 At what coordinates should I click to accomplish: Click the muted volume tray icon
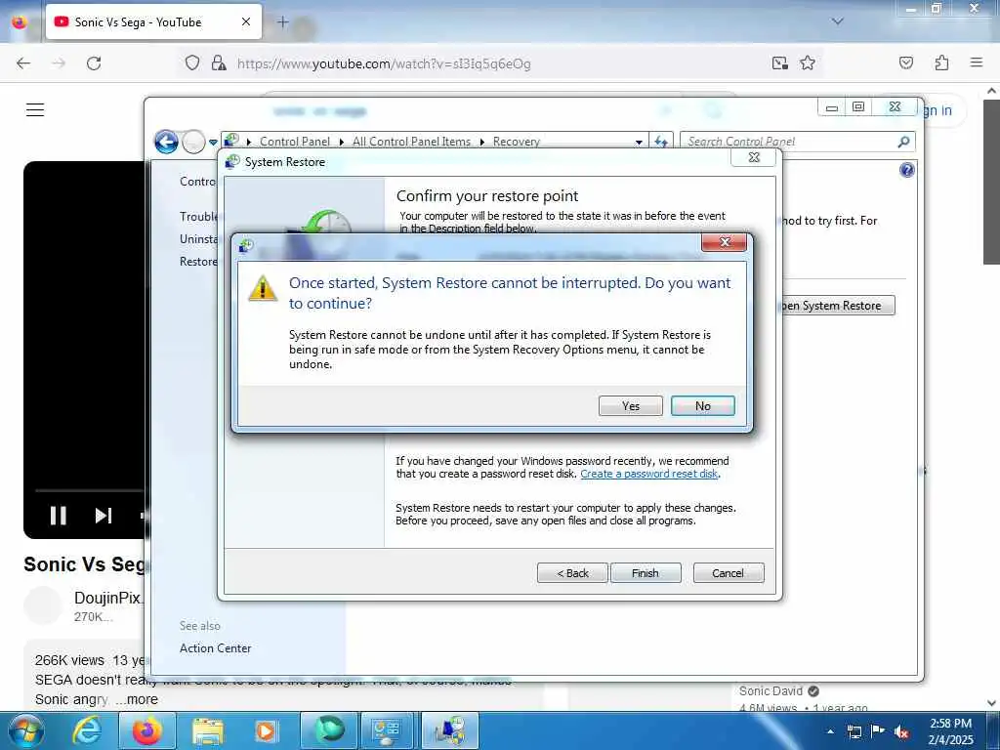[901, 731]
